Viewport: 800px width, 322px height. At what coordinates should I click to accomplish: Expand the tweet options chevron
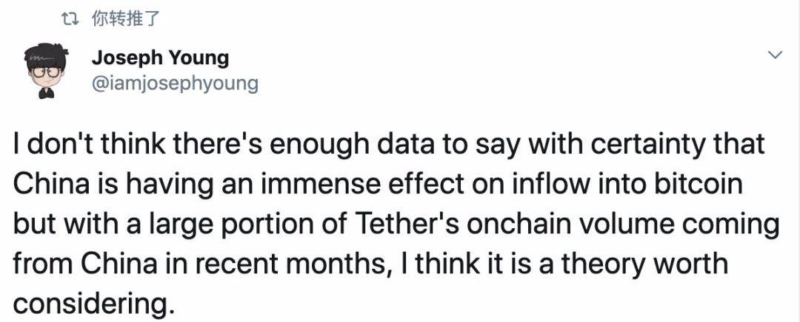click(775, 56)
